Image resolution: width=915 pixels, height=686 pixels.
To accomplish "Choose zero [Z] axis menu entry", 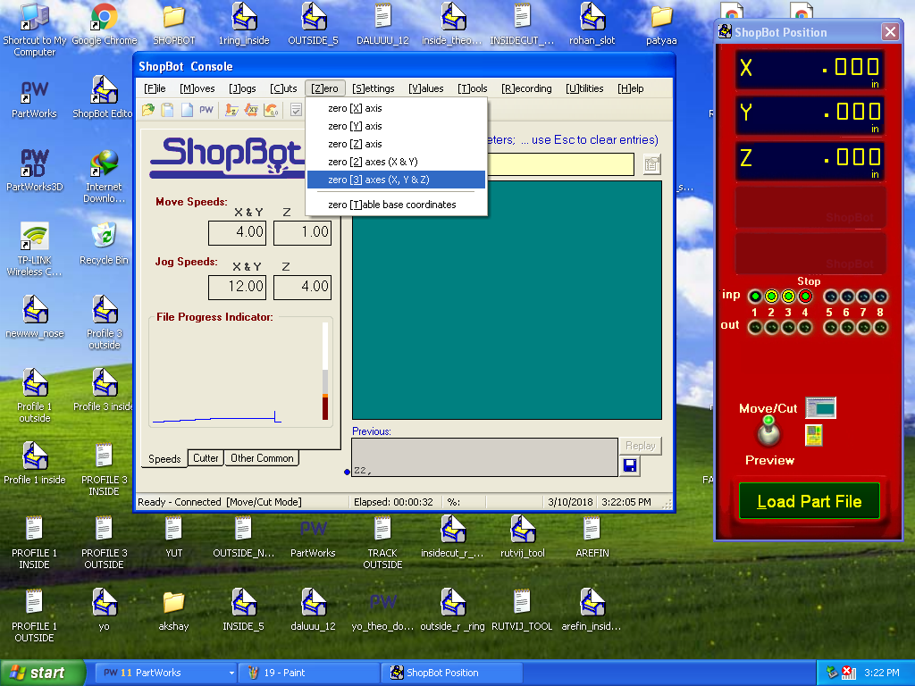I will pos(396,144).
